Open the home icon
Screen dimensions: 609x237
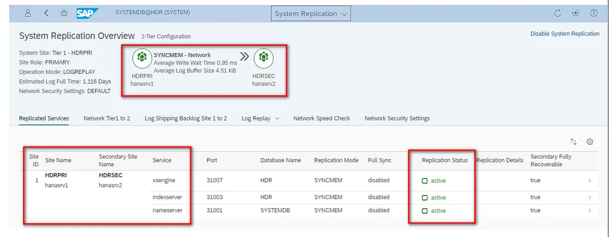(64, 13)
